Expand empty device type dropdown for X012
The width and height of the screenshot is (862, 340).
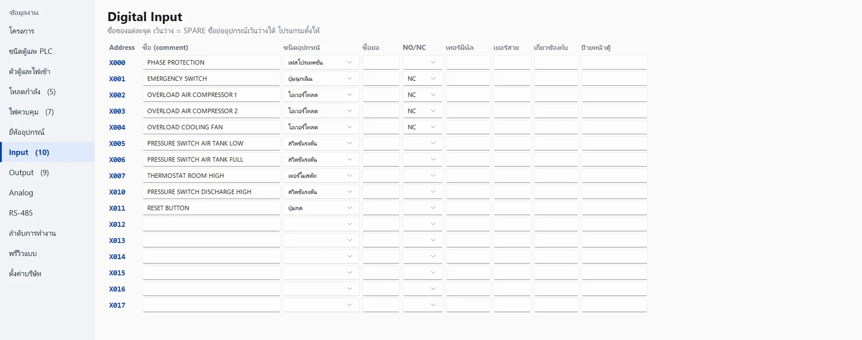[321, 224]
